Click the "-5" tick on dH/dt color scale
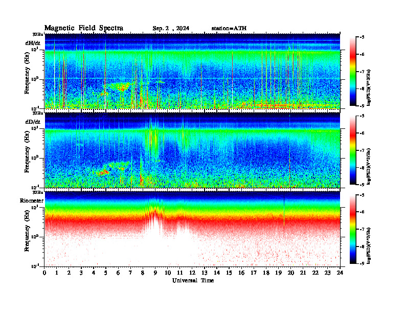 click(363, 37)
